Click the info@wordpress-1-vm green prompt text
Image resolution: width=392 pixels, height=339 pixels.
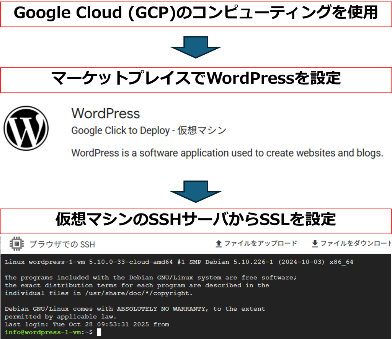click(x=43, y=332)
